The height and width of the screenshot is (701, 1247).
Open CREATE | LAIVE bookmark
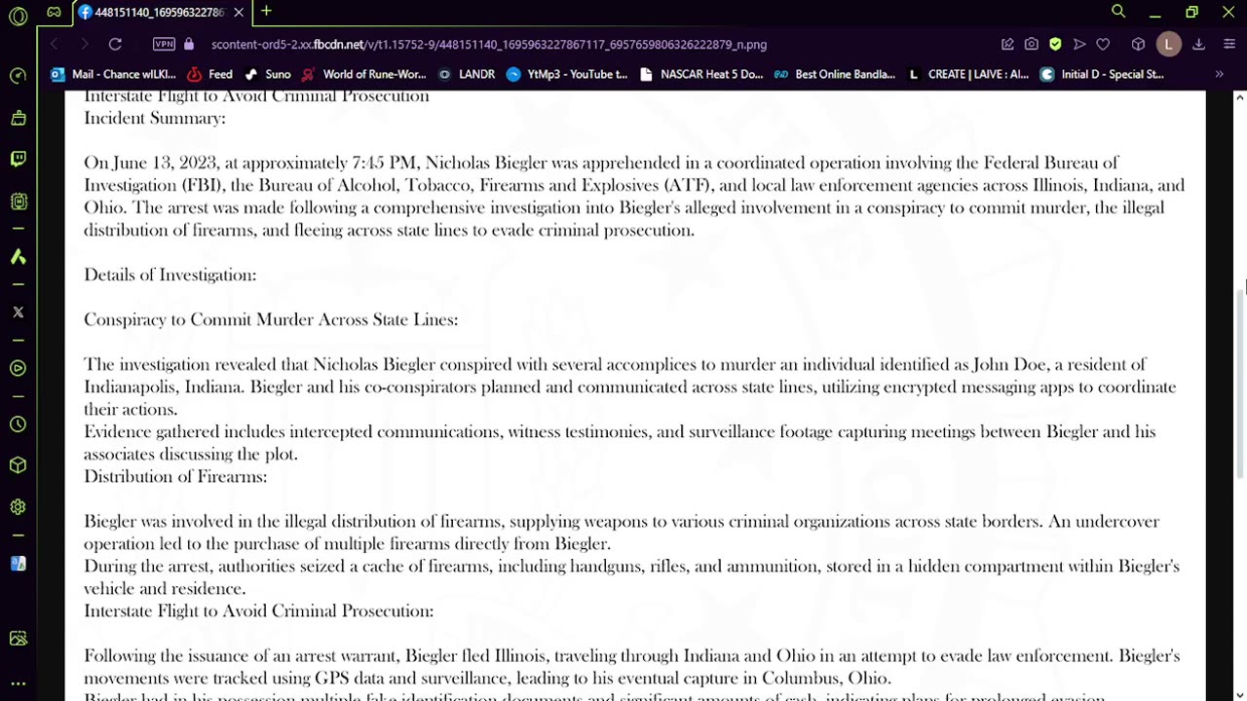[967, 74]
